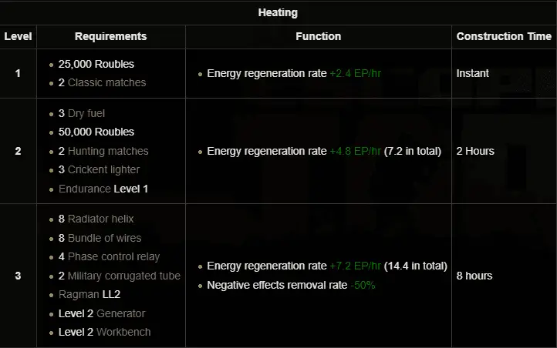This screenshot has height=348, width=557.
Task: Click the 50,000 Roubles requirement text
Action: pos(96,132)
